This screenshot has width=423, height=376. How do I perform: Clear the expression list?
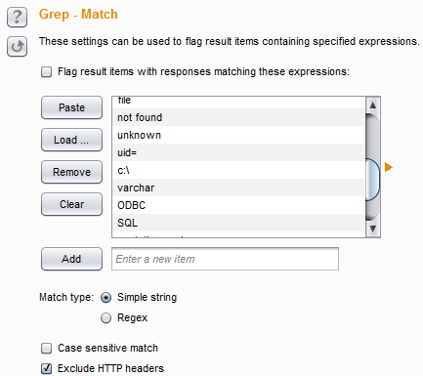(71, 204)
